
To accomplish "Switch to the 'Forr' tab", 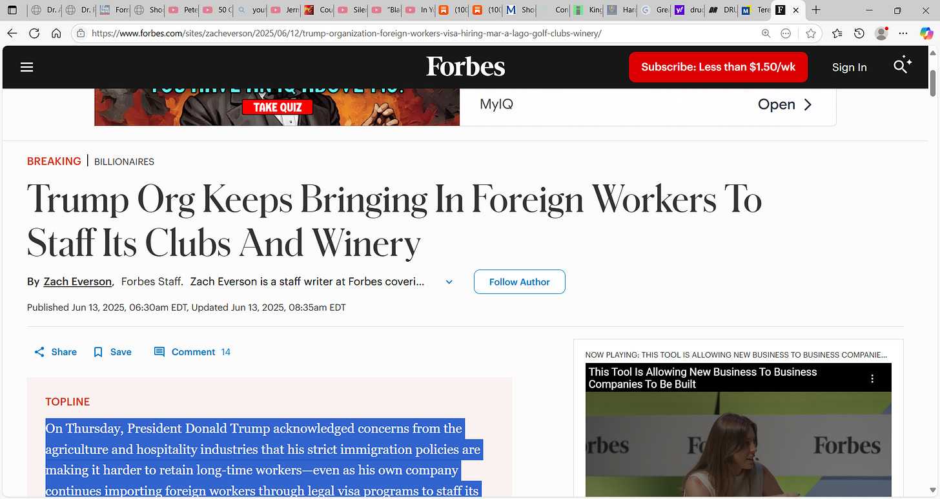I will 114,10.
